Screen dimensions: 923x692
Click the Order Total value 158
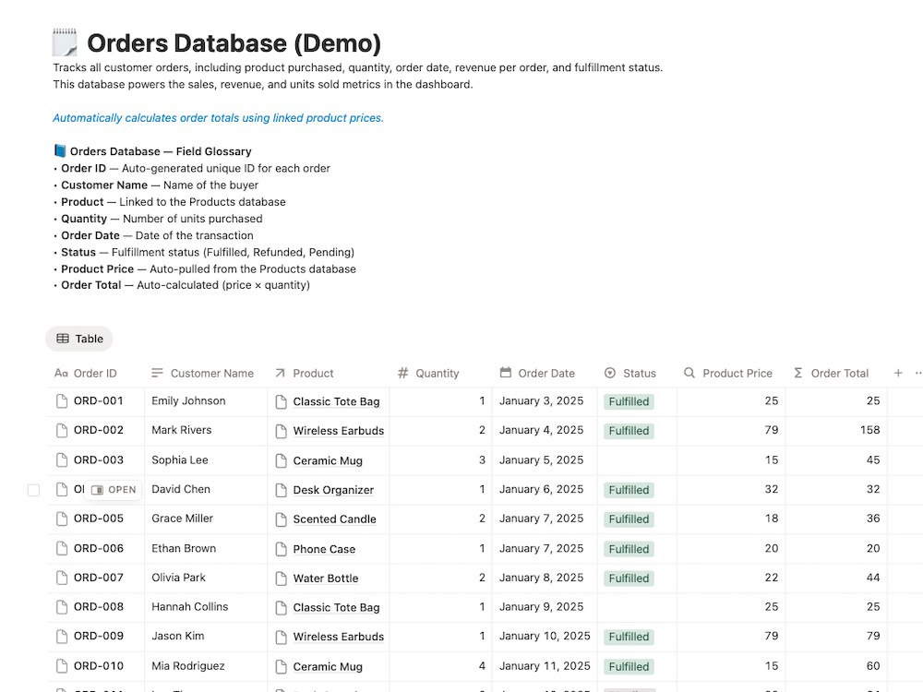(870, 430)
